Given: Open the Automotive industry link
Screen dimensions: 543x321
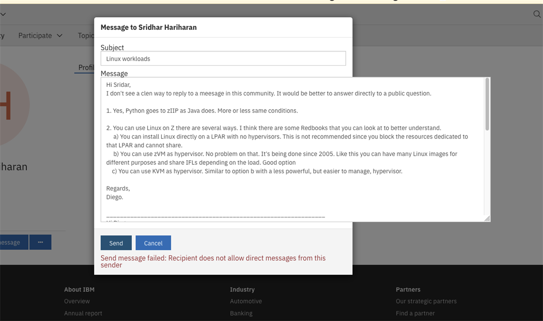Looking at the screenshot, I should click(246, 301).
